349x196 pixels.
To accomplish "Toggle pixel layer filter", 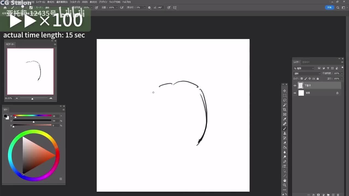I will [319, 68].
